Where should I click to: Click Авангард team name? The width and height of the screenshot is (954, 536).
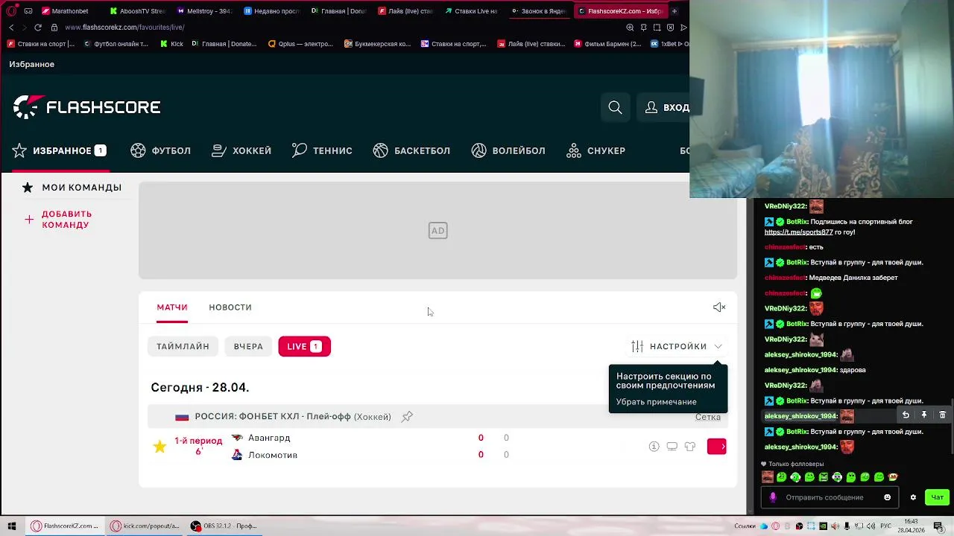click(x=269, y=438)
